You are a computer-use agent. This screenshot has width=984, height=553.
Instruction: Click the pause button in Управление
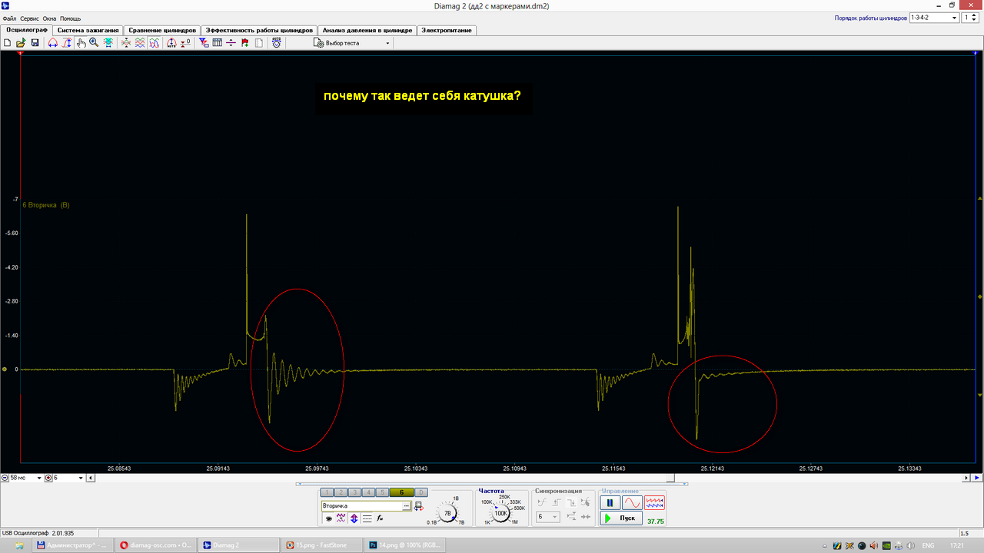pos(610,502)
